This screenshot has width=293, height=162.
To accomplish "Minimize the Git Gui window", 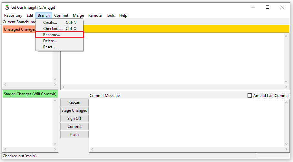I will click(253, 7).
